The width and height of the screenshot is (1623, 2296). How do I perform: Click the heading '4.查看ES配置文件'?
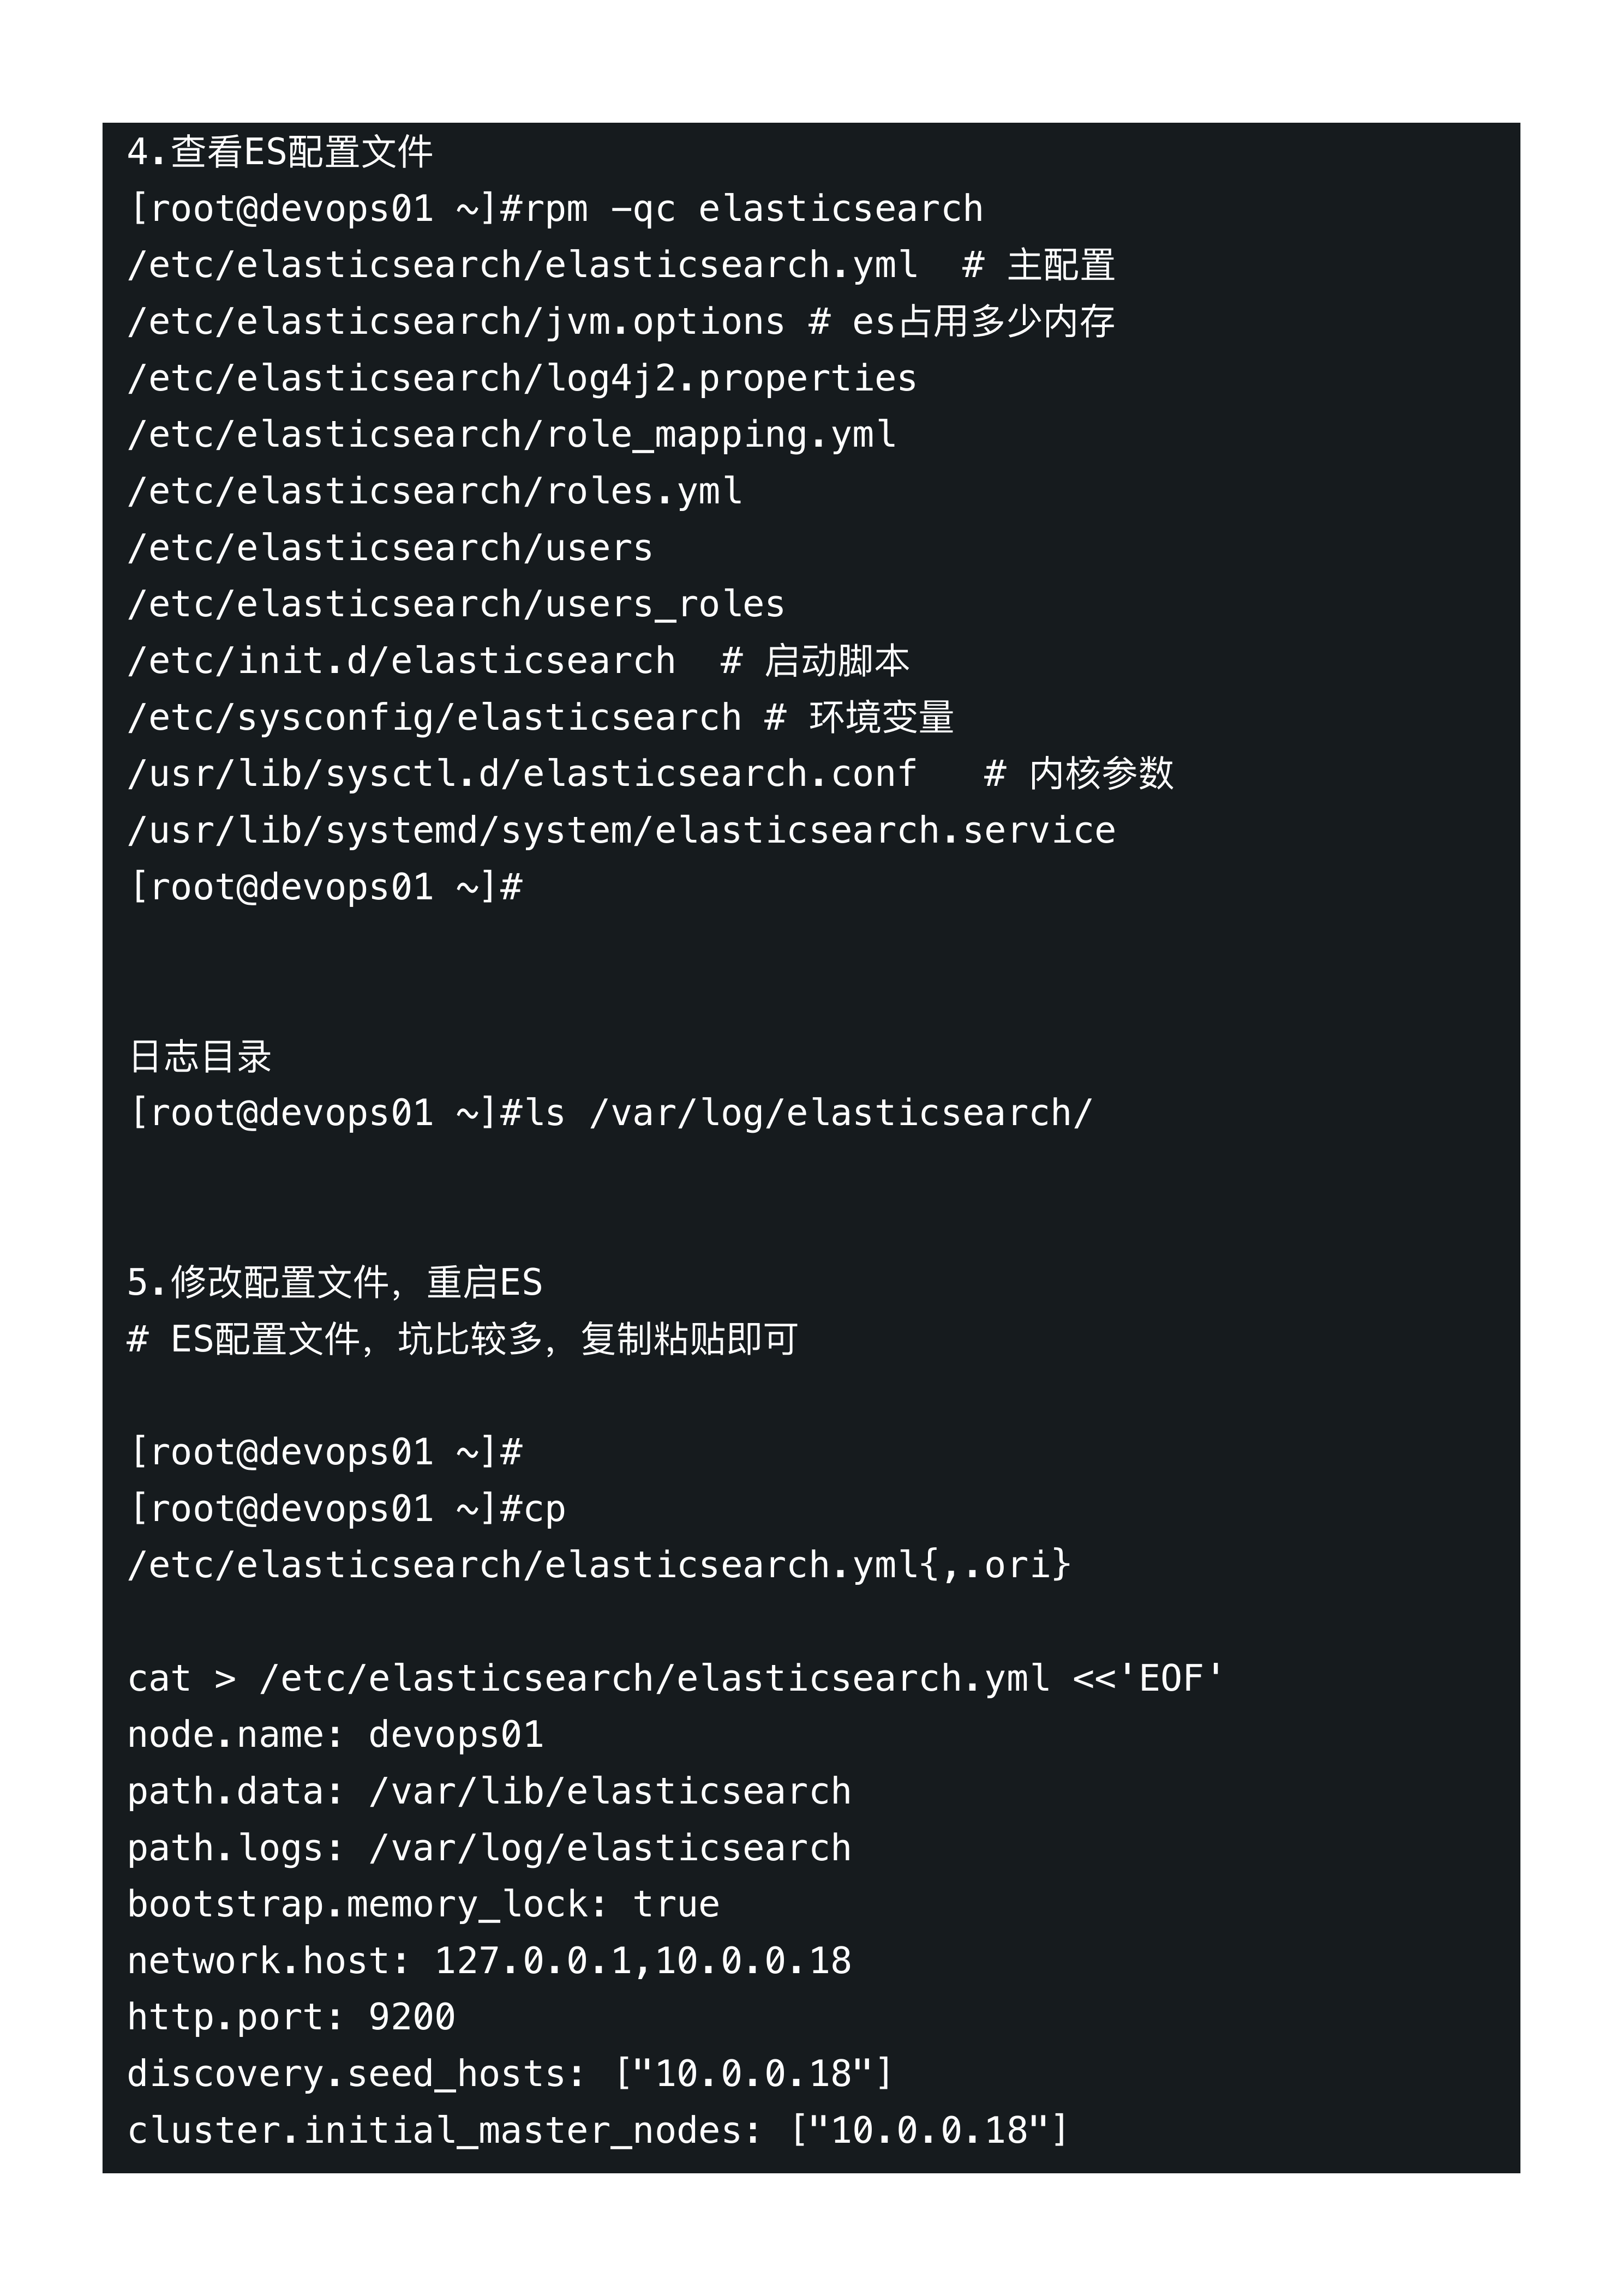pos(280,153)
